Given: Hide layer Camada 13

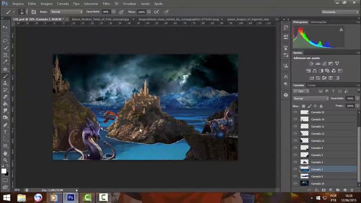Looking at the screenshot, I should 295,134.
